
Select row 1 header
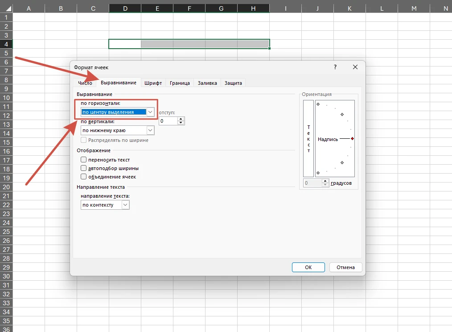pyautogui.click(x=6, y=17)
